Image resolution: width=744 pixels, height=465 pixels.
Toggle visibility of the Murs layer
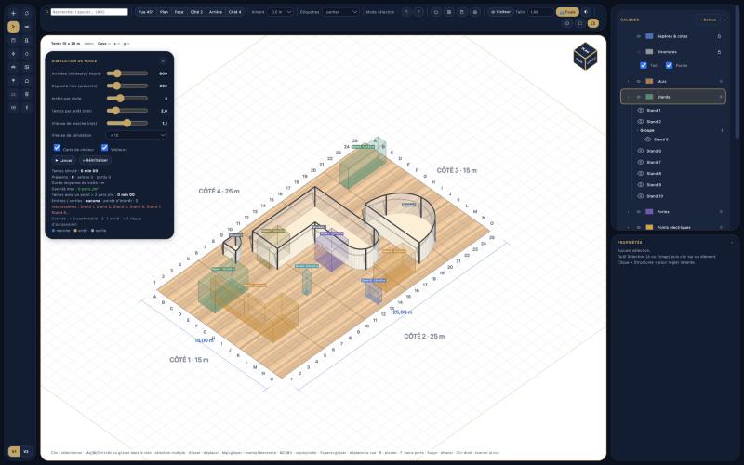coord(638,82)
